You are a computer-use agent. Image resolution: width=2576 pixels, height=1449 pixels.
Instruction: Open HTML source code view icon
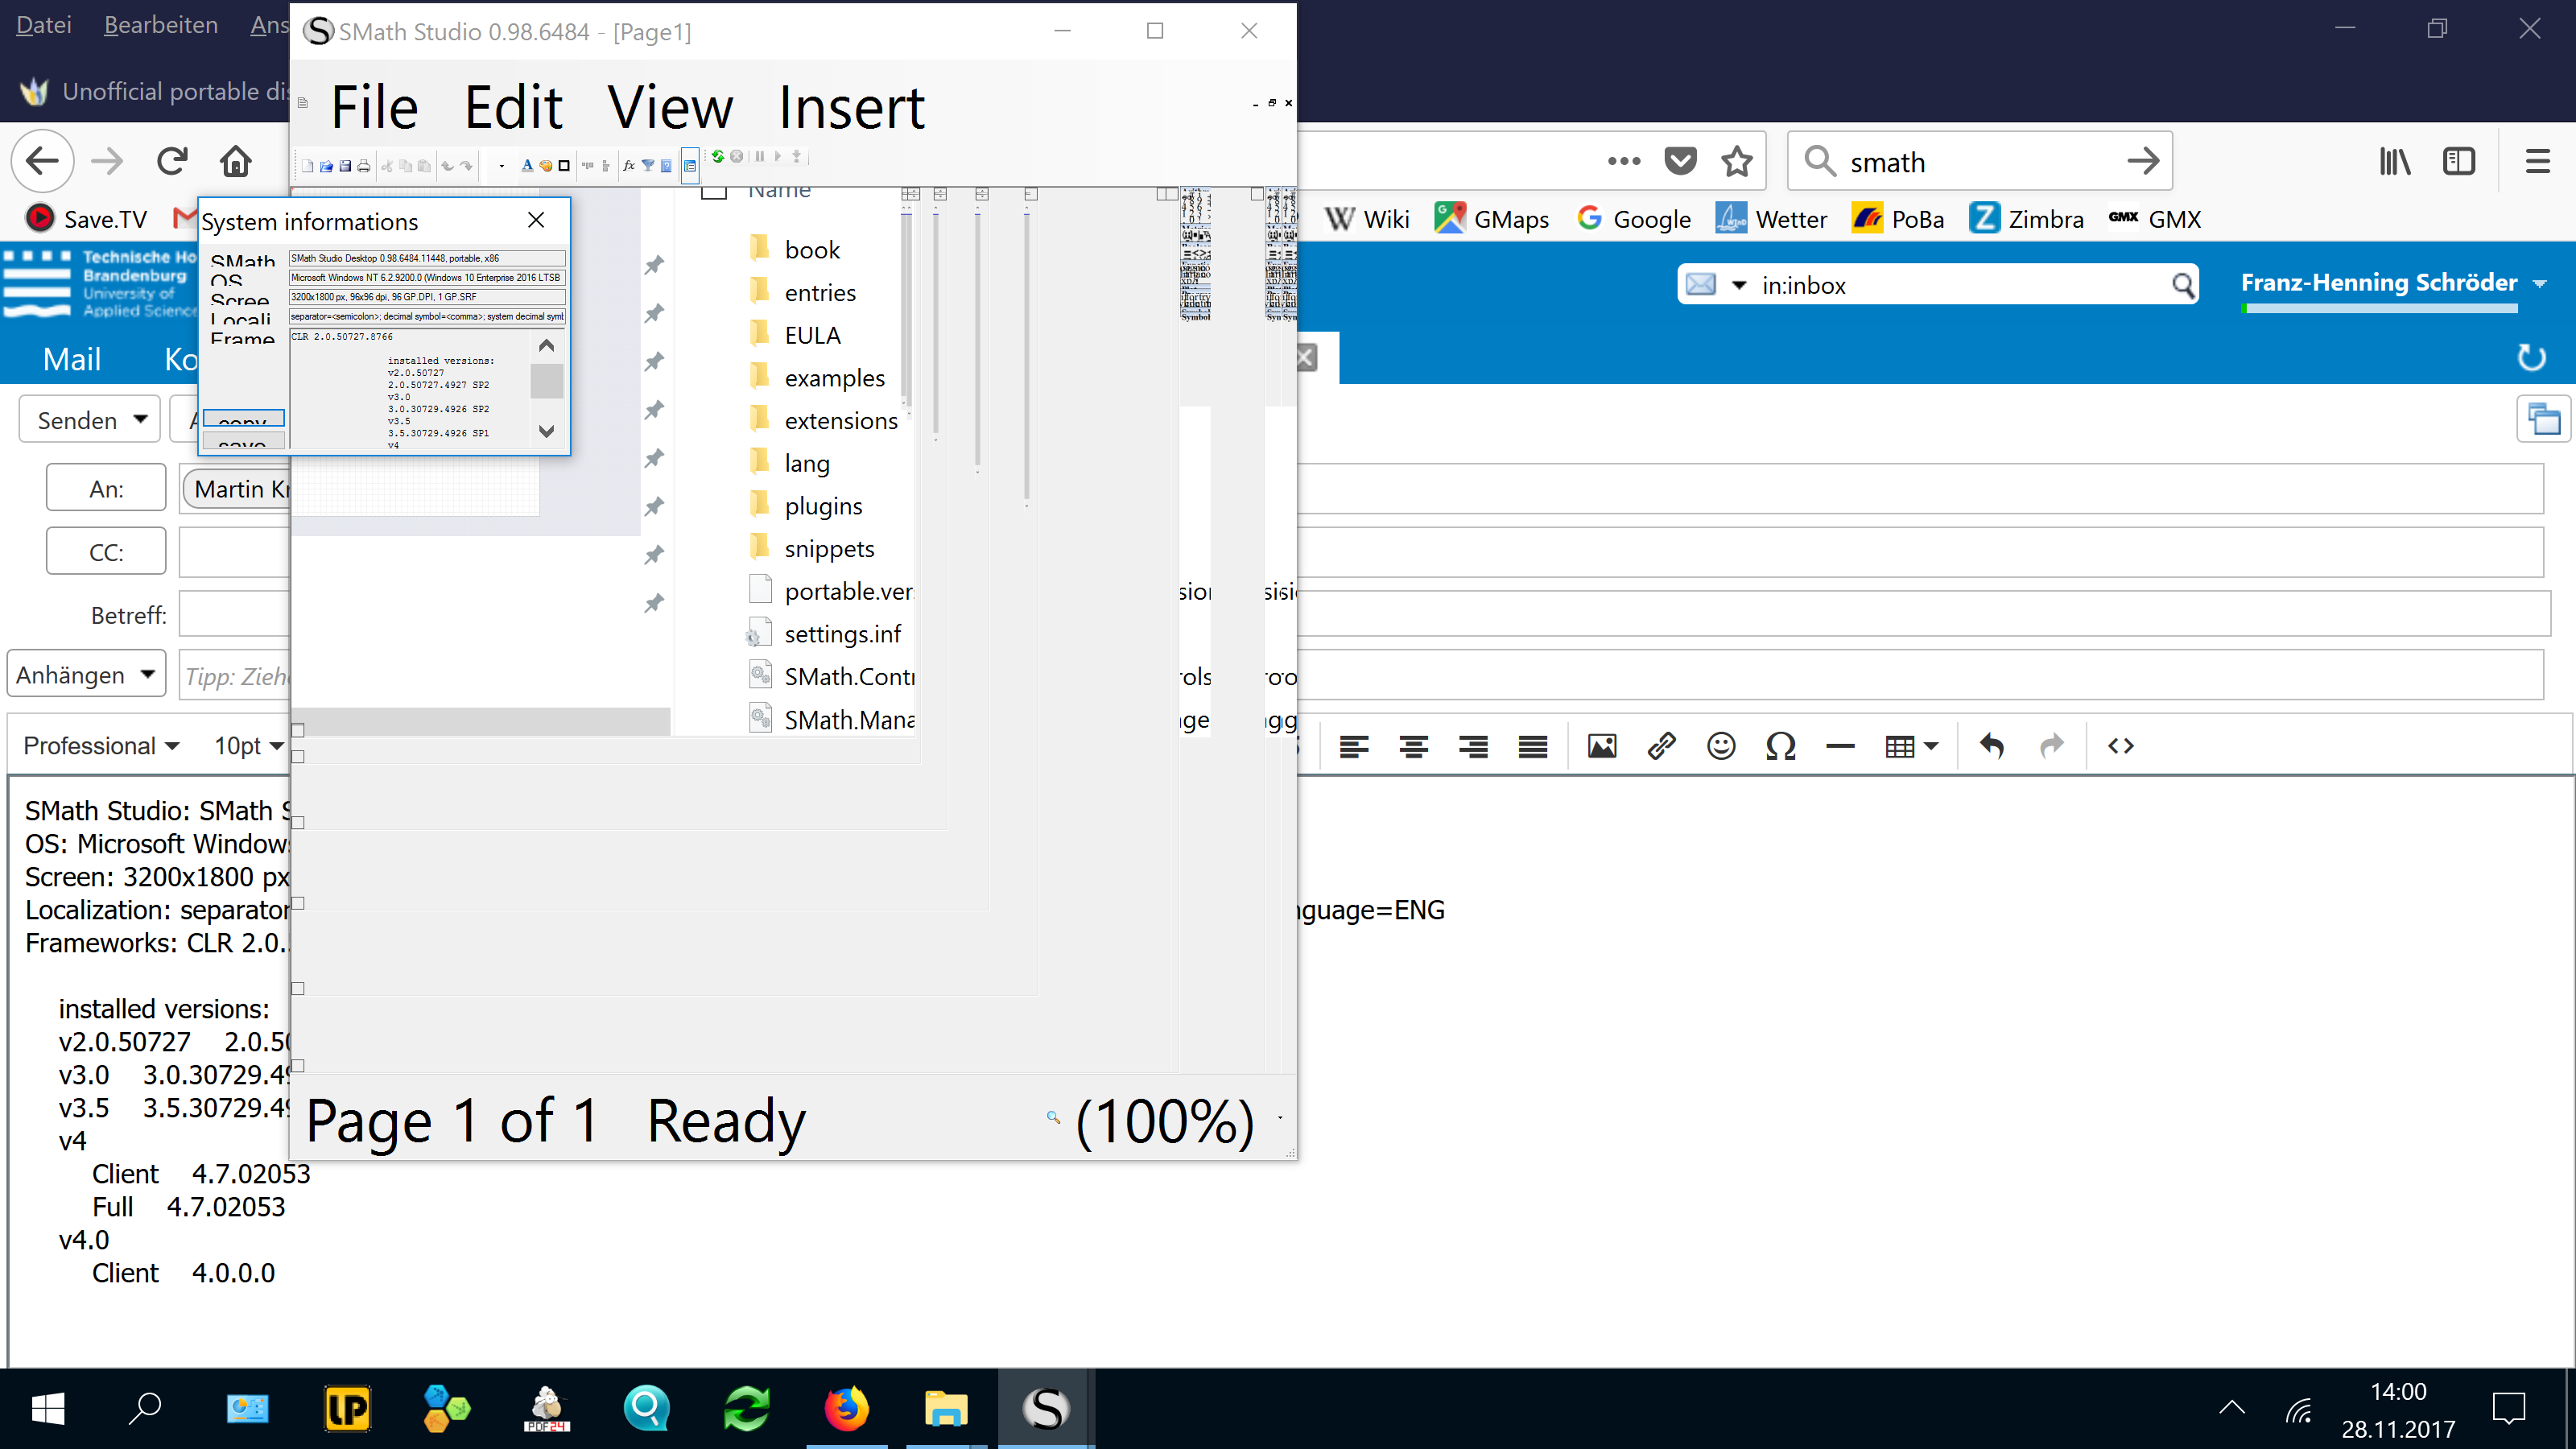click(2120, 746)
